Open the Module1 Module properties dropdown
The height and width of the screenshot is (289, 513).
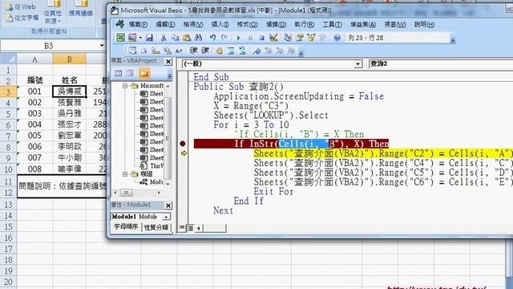pyautogui.click(x=166, y=217)
